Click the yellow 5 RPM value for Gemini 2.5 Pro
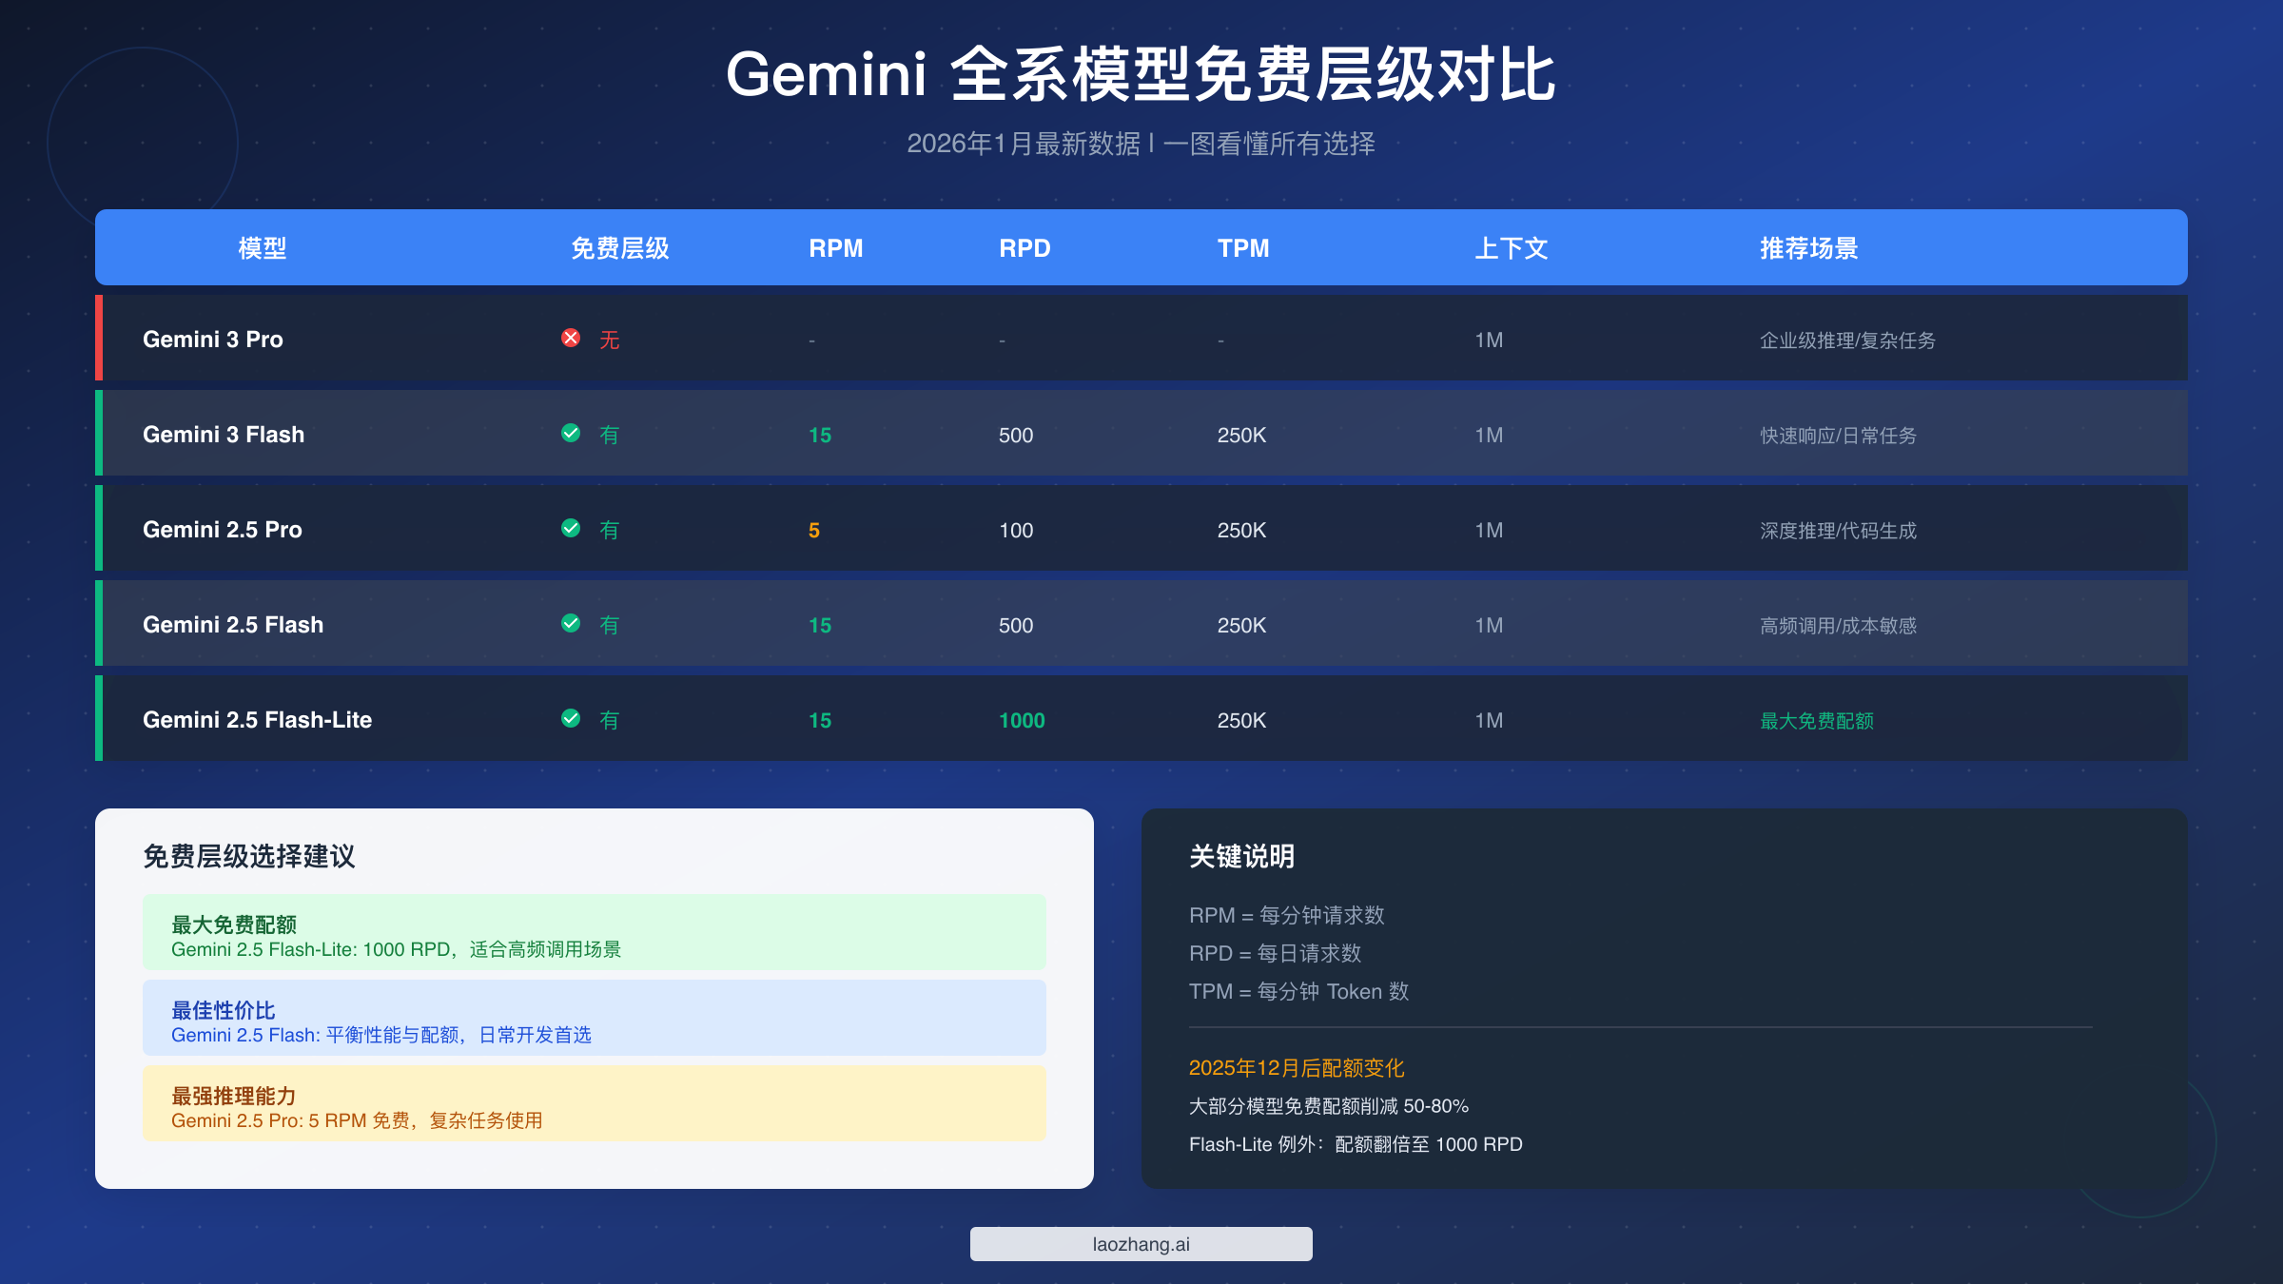2283x1284 pixels. click(x=814, y=530)
